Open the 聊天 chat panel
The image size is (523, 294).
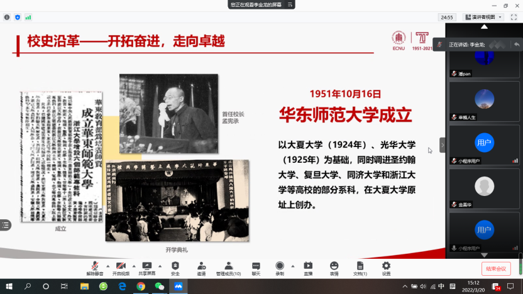[256, 268]
